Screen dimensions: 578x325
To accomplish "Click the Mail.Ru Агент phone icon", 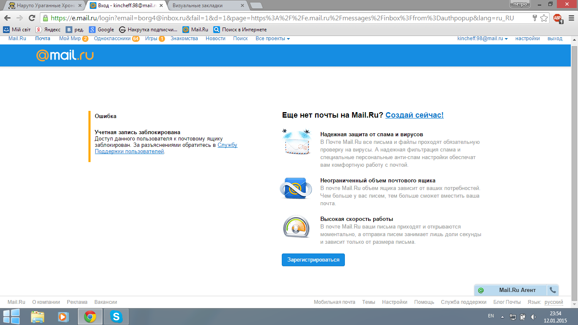I will click(x=553, y=290).
